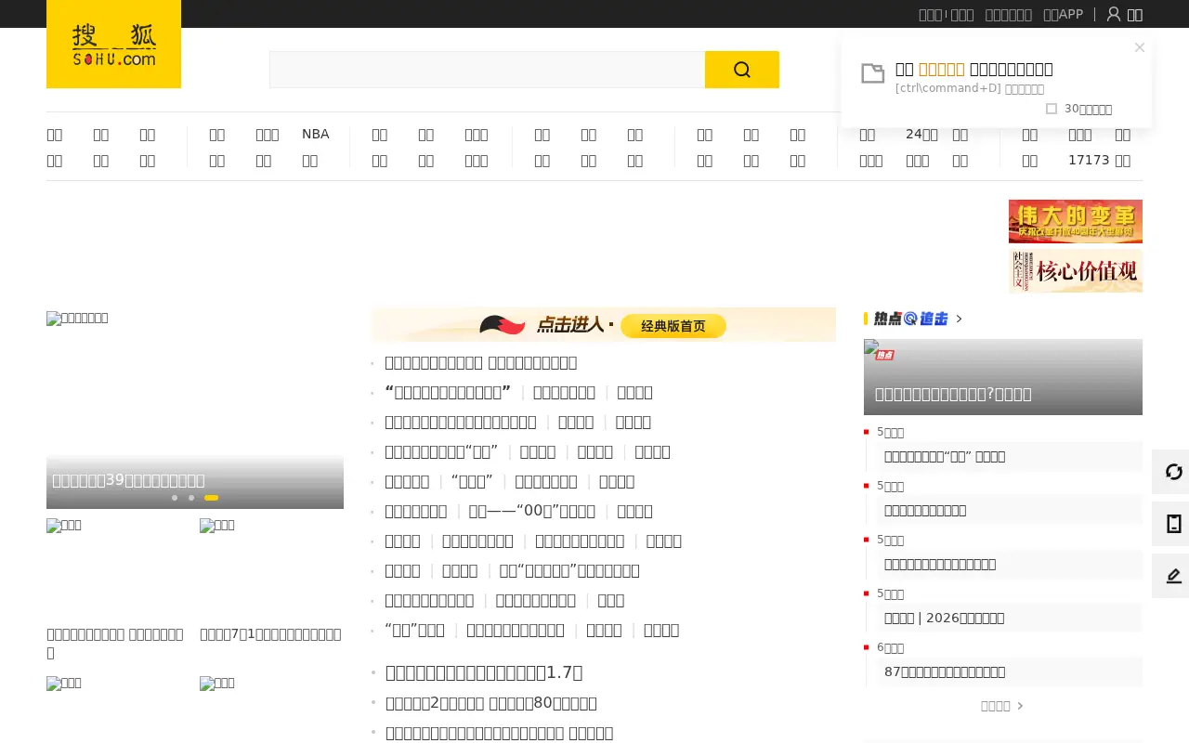
Task: Click the Sohu.com logo
Action: (x=113, y=44)
